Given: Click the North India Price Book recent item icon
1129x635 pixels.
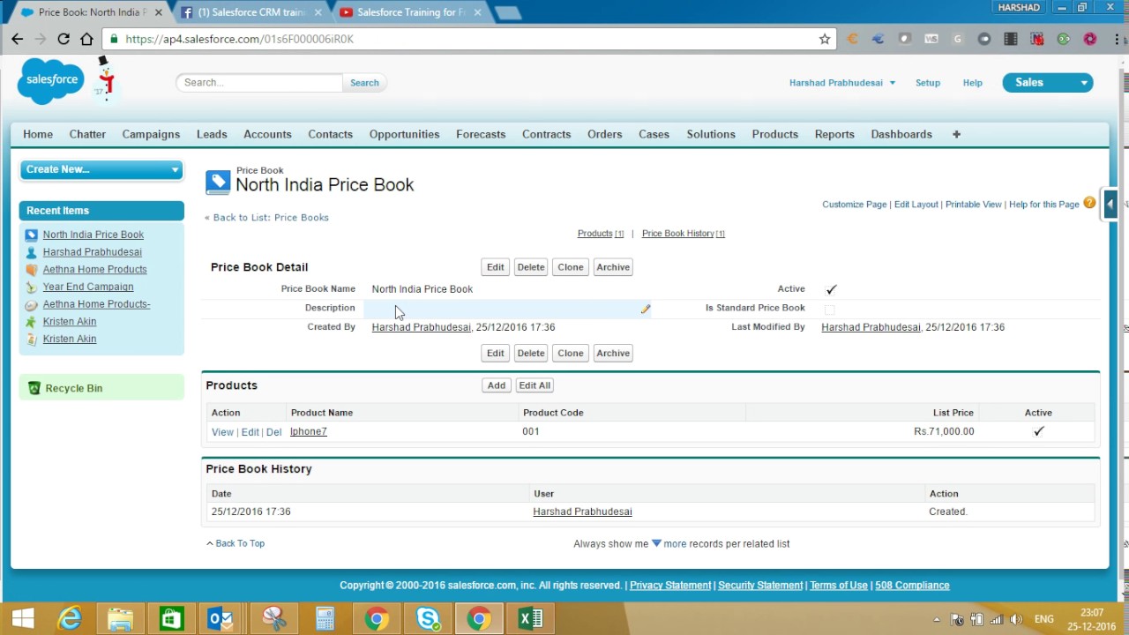Looking at the screenshot, I should [x=32, y=235].
